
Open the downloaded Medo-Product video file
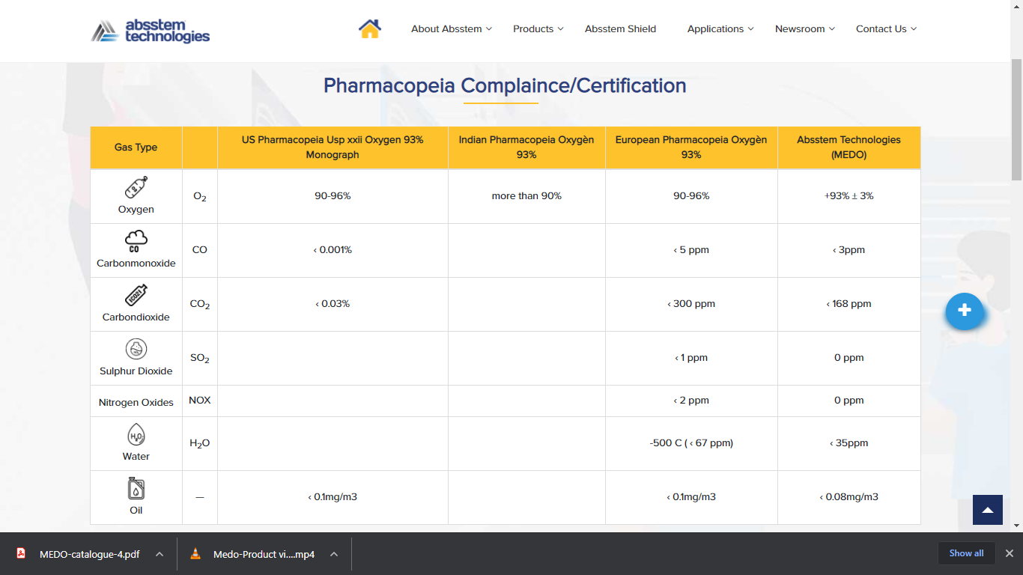pos(264,554)
